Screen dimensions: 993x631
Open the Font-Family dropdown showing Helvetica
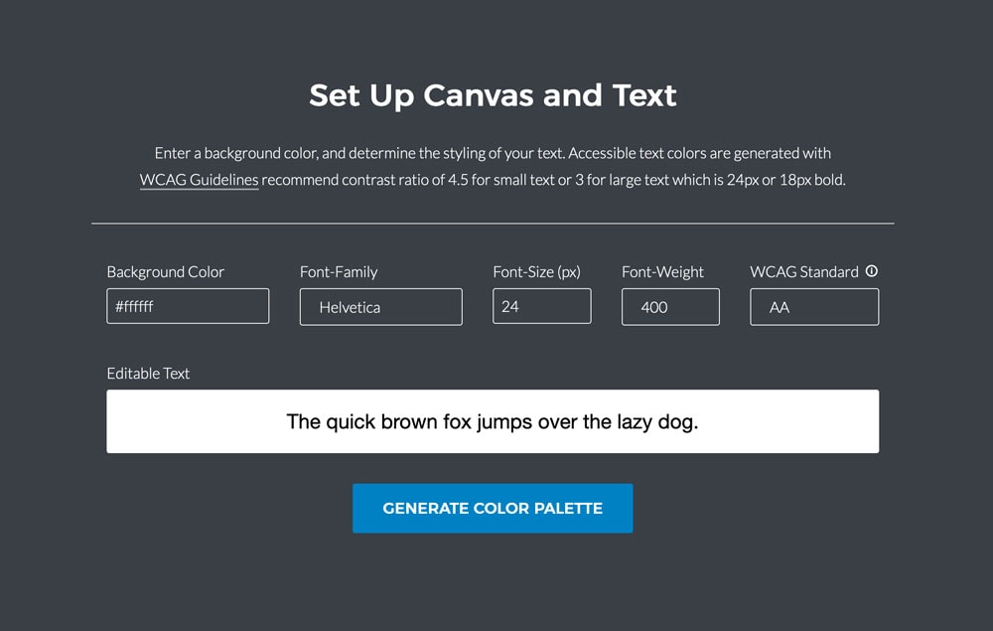pyautogui.click(x=380, y=307)
